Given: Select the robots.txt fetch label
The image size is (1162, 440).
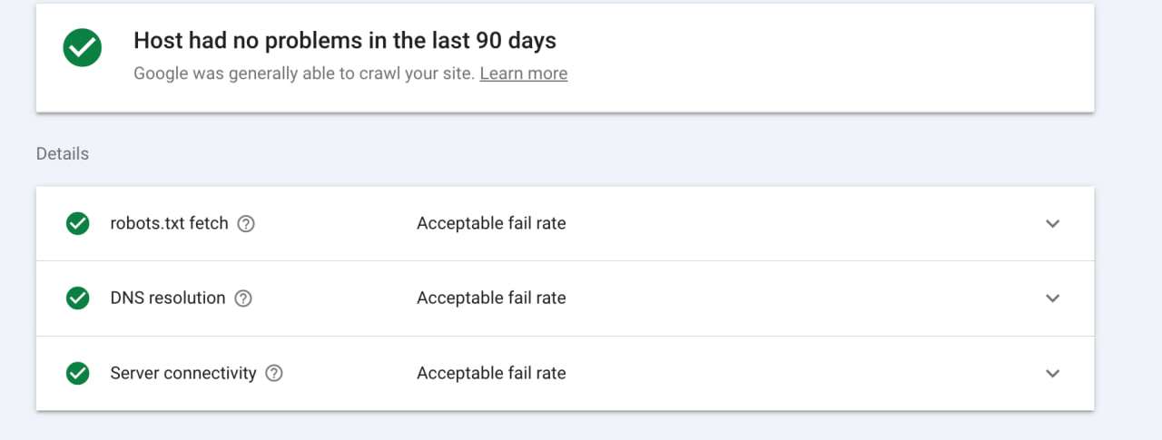Looking at the screenshot, I should 169,223.
